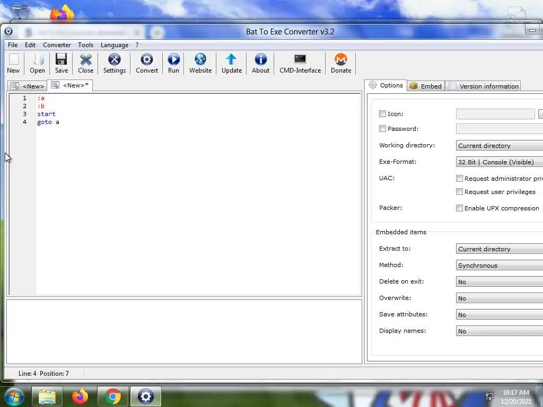Launch the CMD-Interface tool
This screenshot has height=407, width=543.
coord(300,64)
